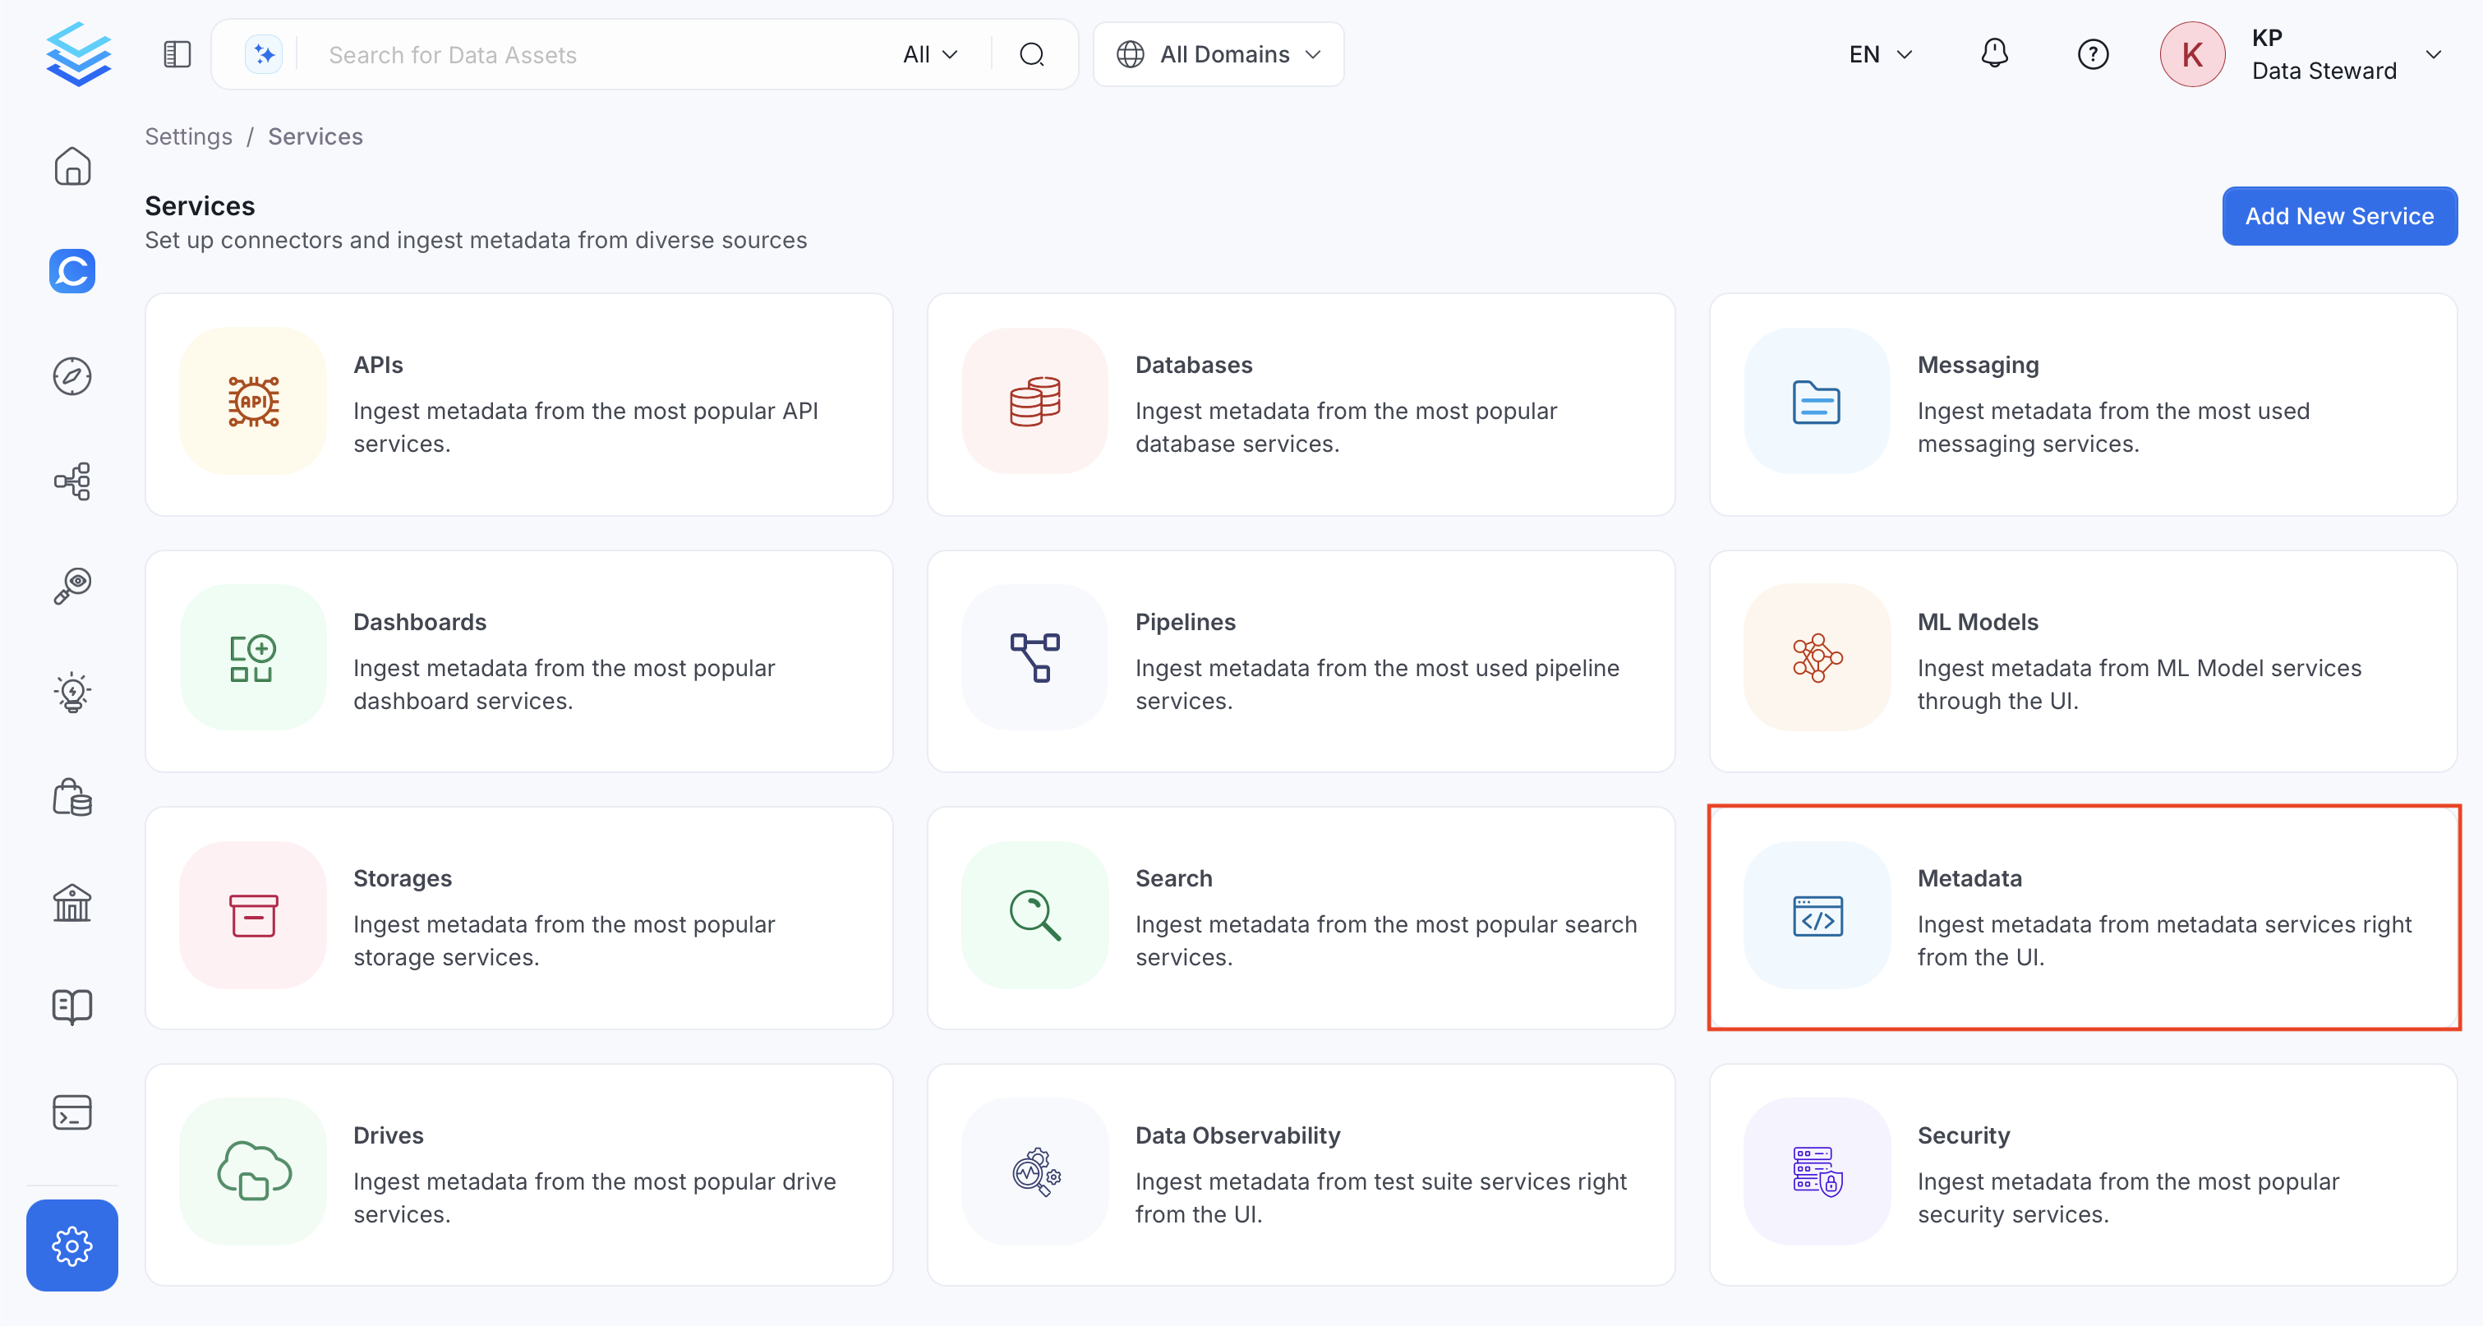Open data marketplace bag icon in sidebar
The image size is (2483, 1326).
pos(72,797)
